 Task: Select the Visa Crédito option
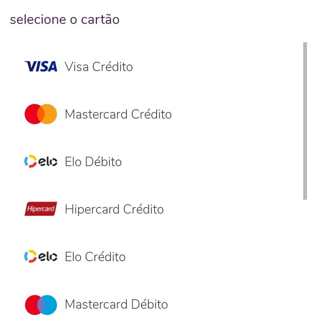[x=99, y=67]
